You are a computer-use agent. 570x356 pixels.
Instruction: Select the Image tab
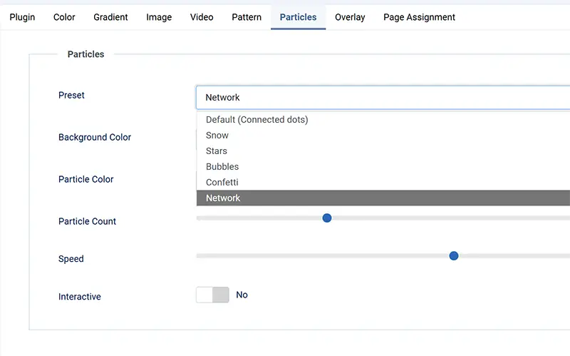click(159, 17)
